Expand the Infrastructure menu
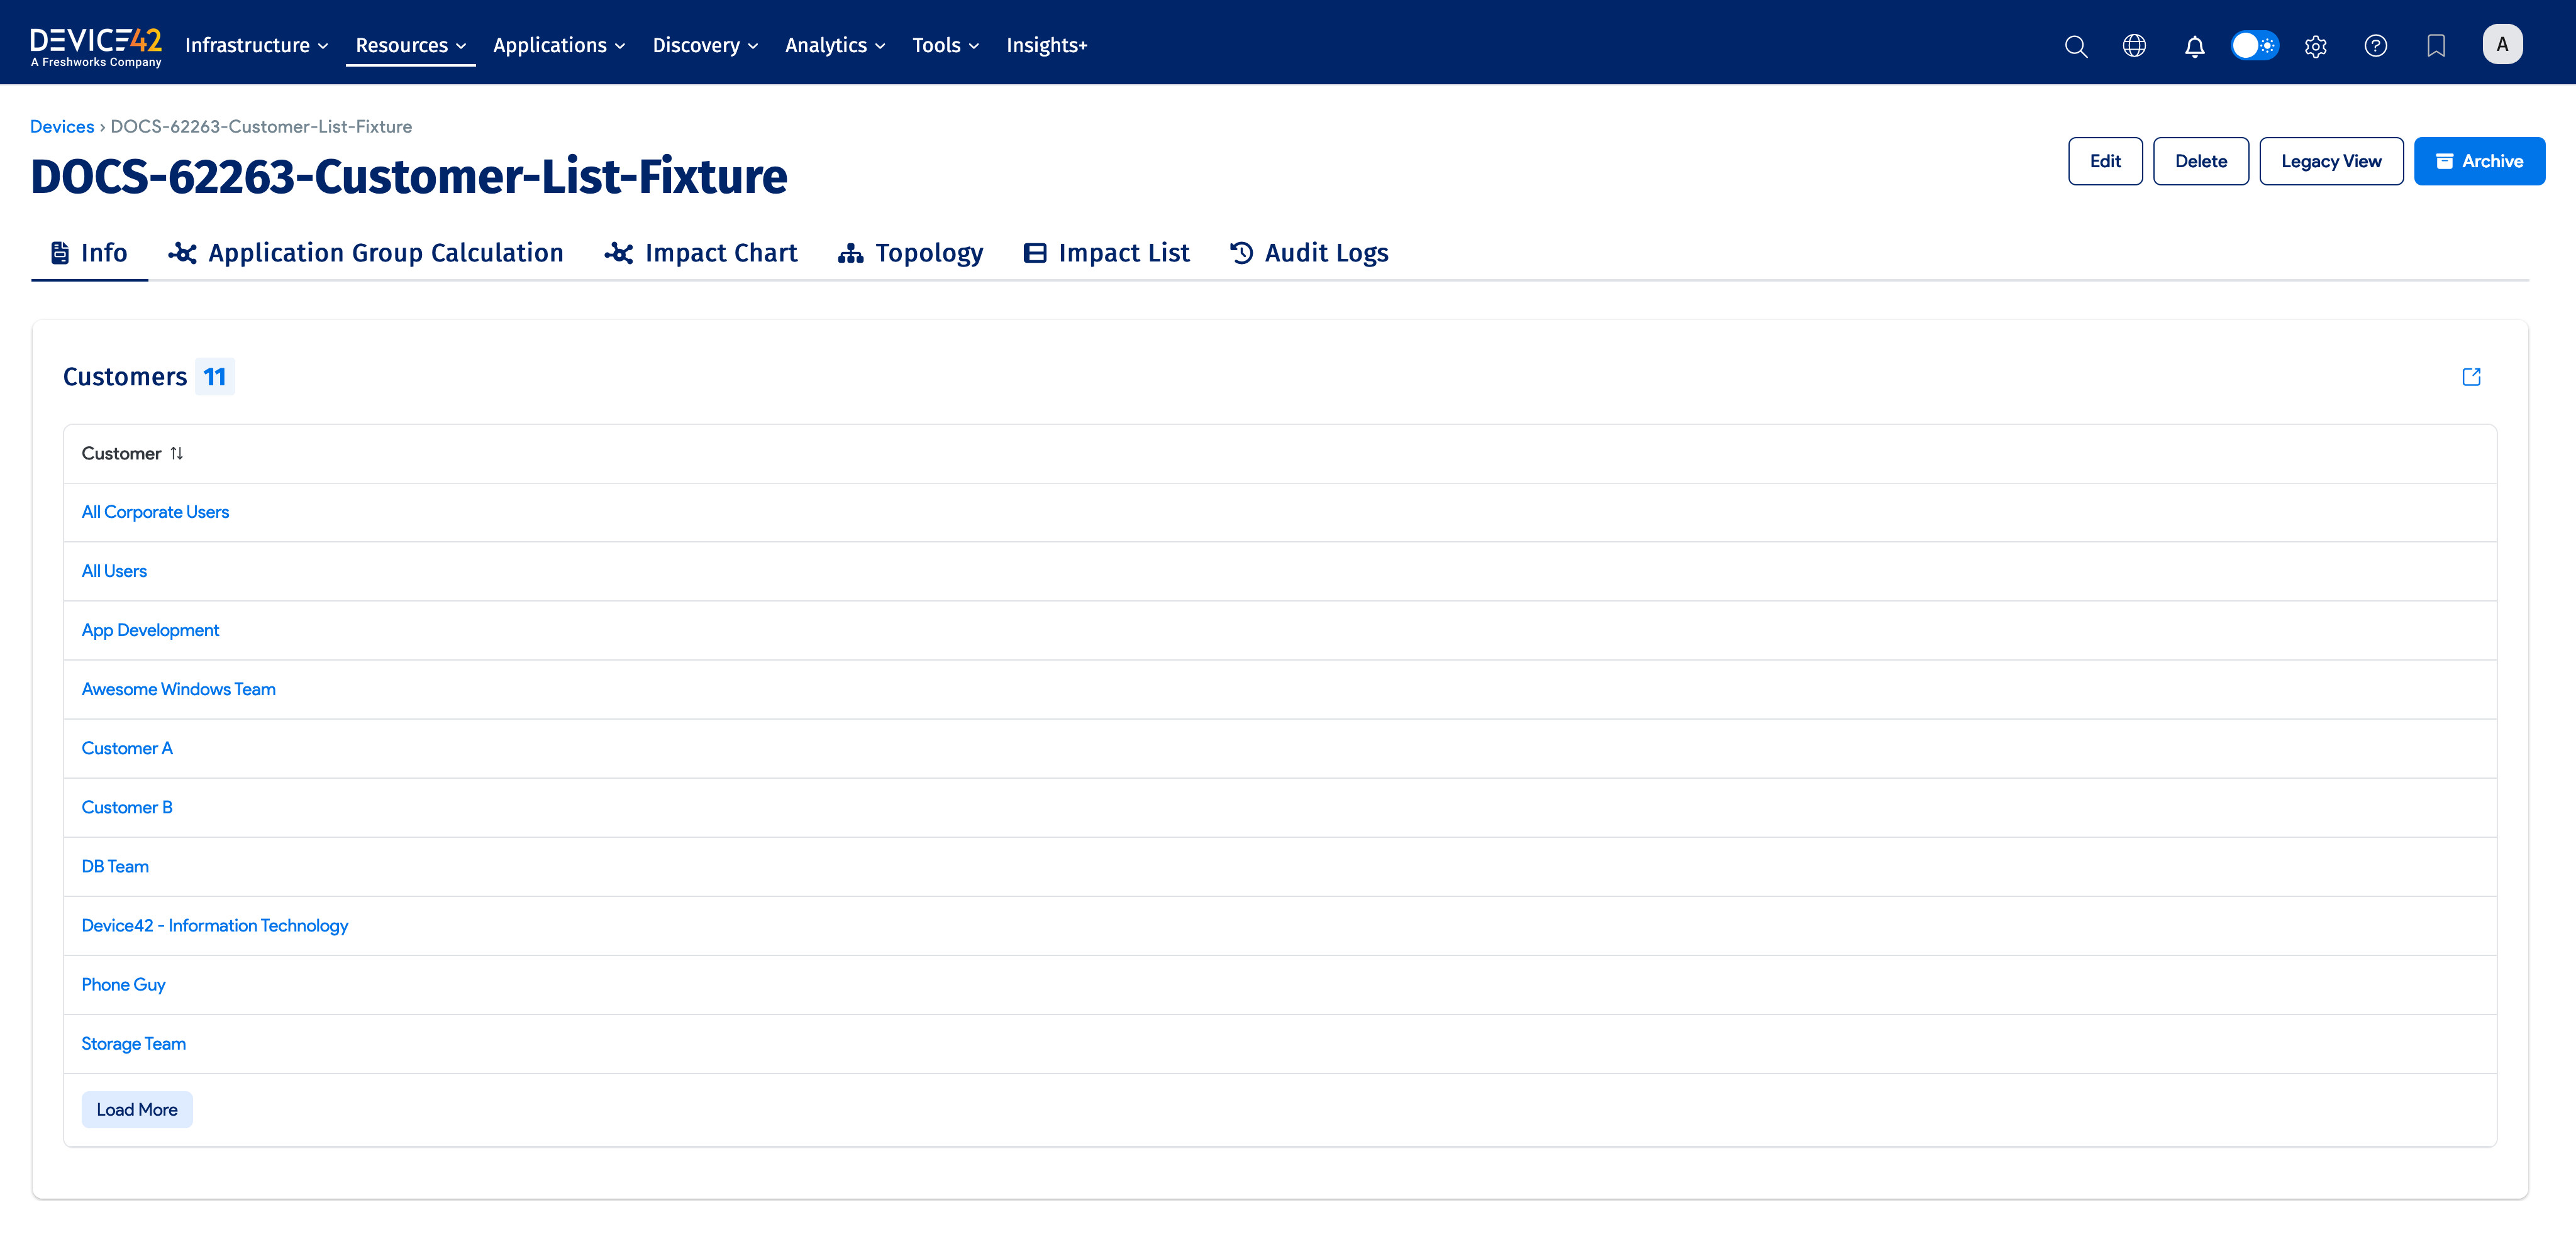 tap(257, 46)
